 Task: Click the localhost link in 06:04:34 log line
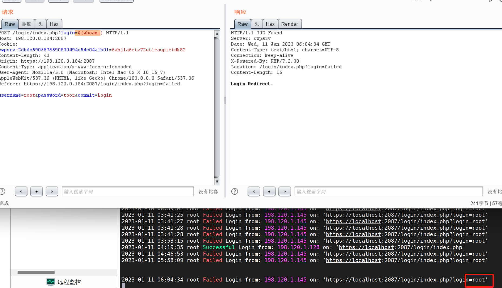tap(353, 280)
